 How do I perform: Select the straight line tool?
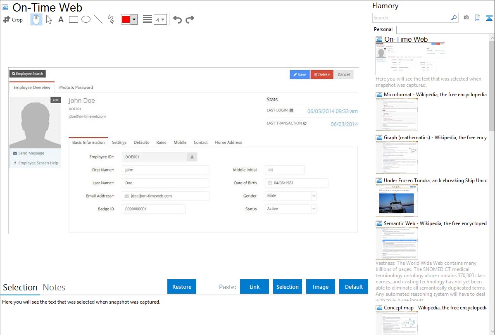[x=98, y=19]
